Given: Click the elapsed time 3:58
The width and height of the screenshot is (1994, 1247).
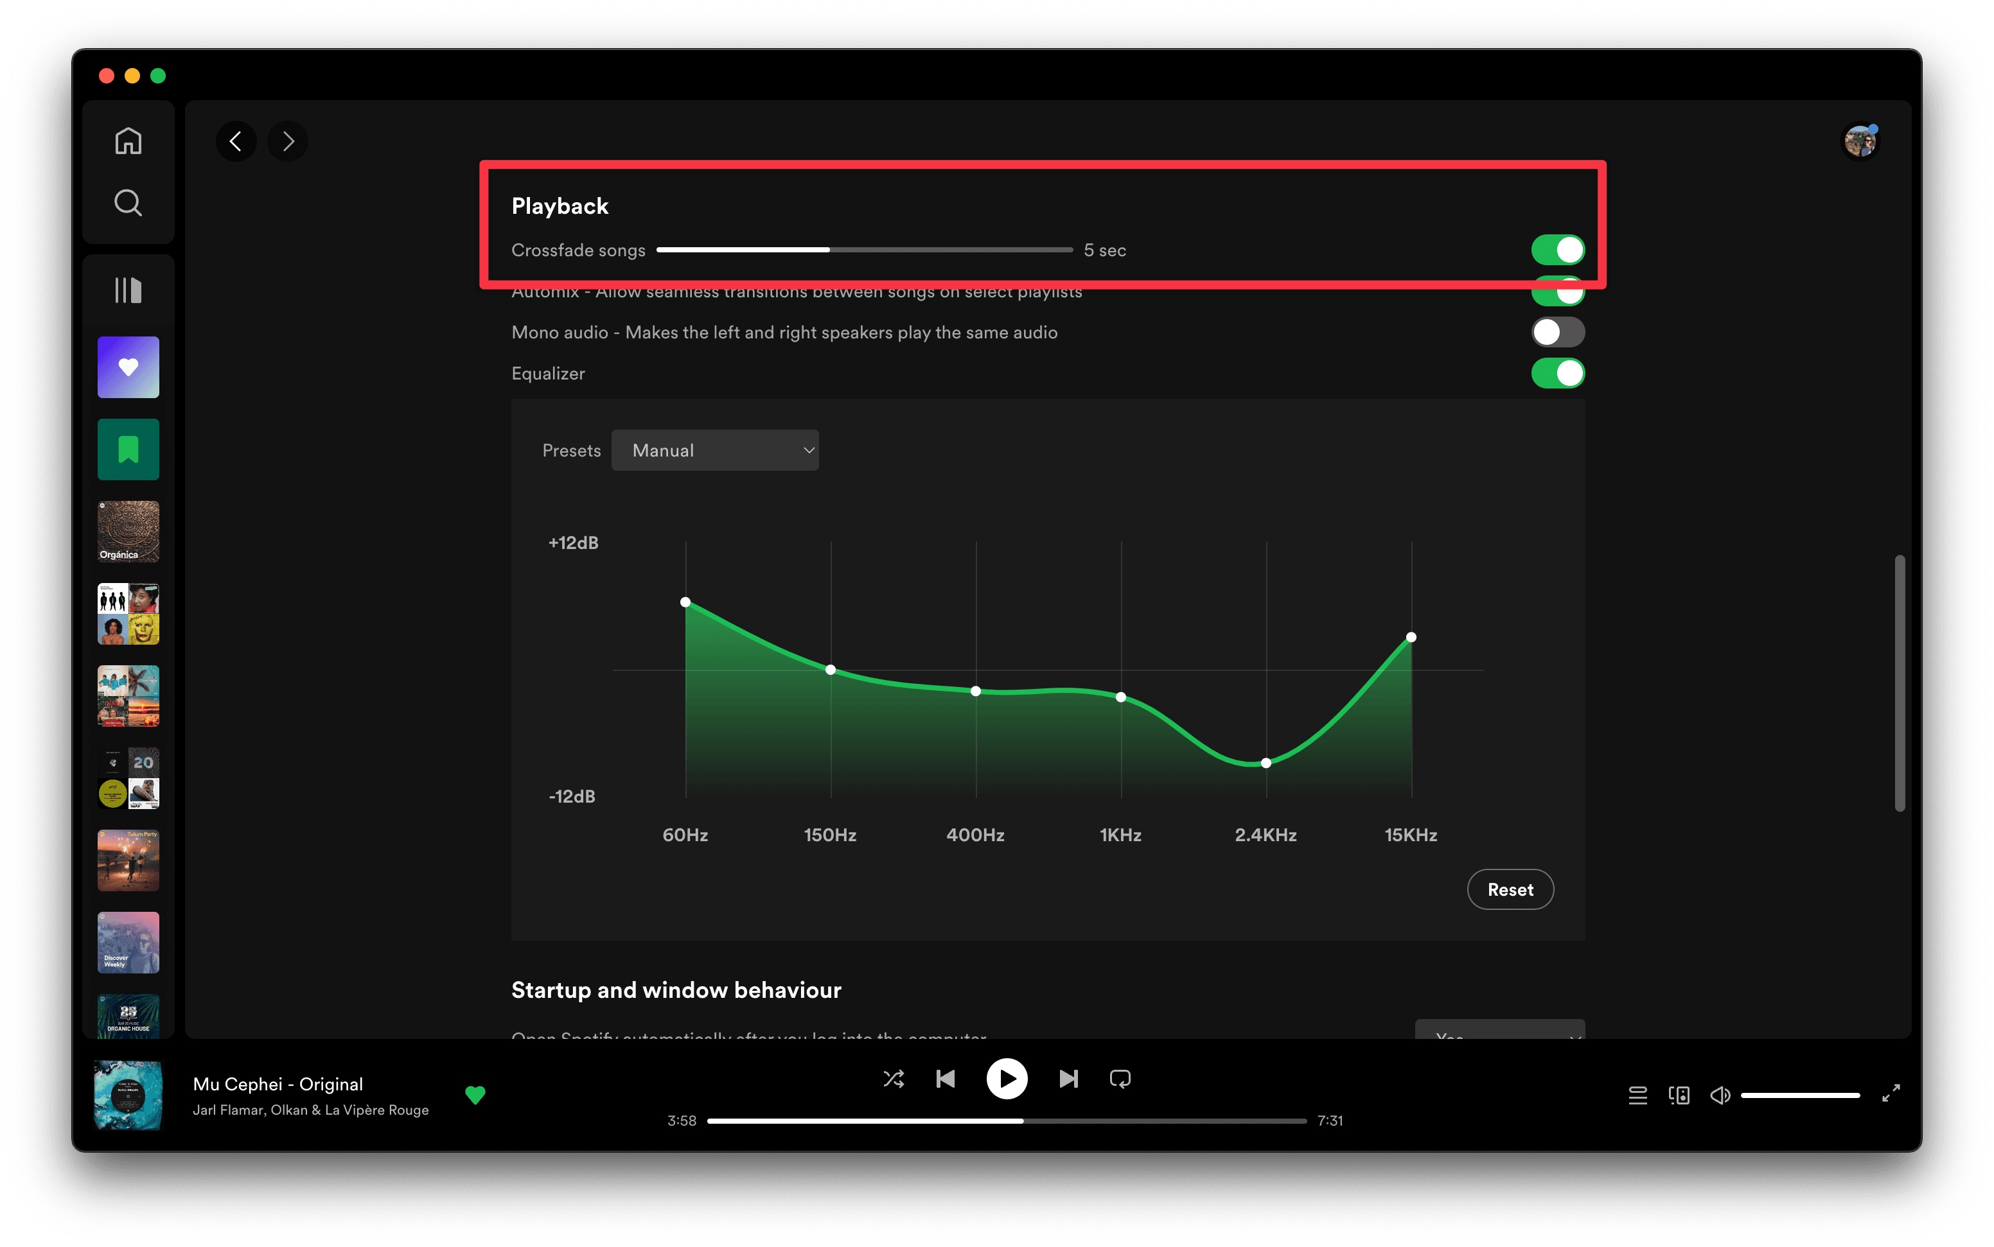Looking at the screenshot, I should pos(682,1121).
